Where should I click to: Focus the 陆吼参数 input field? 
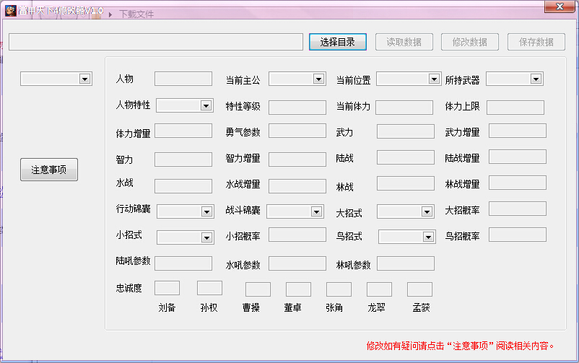tap(183, 263)
